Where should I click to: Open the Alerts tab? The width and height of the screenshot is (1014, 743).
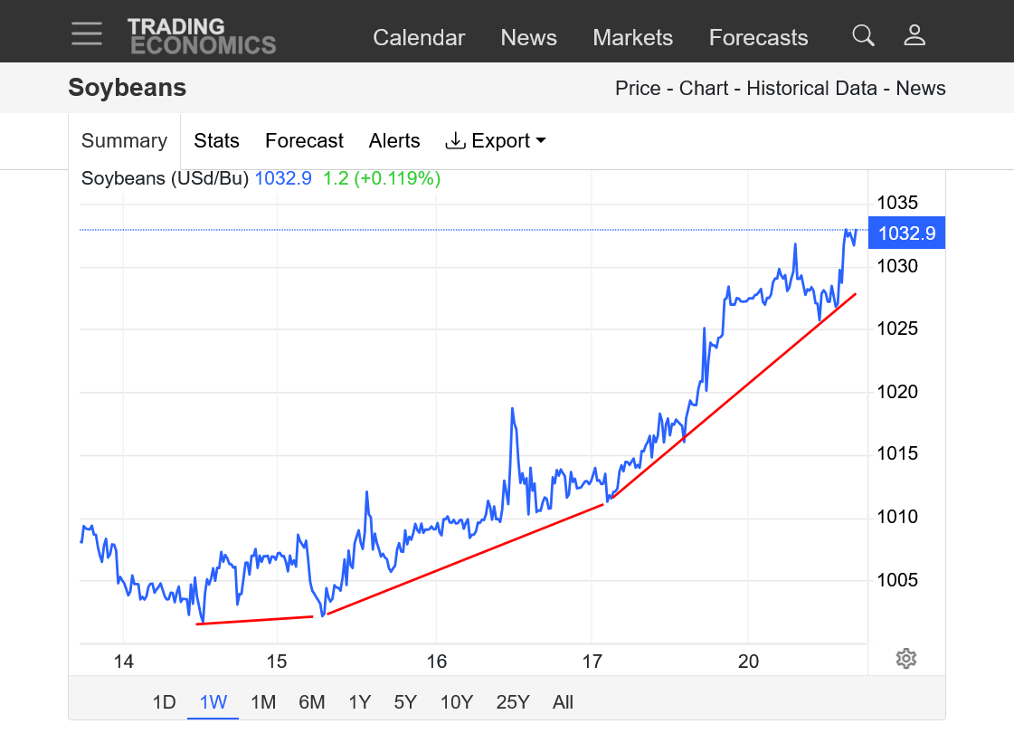(x=394, y=141)
